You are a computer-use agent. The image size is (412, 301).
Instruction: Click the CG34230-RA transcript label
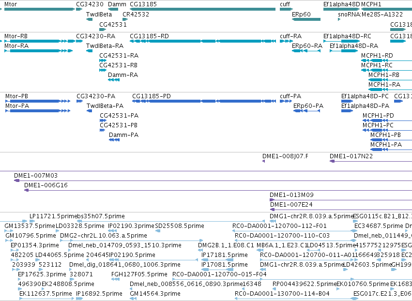[x=96, y=36]
